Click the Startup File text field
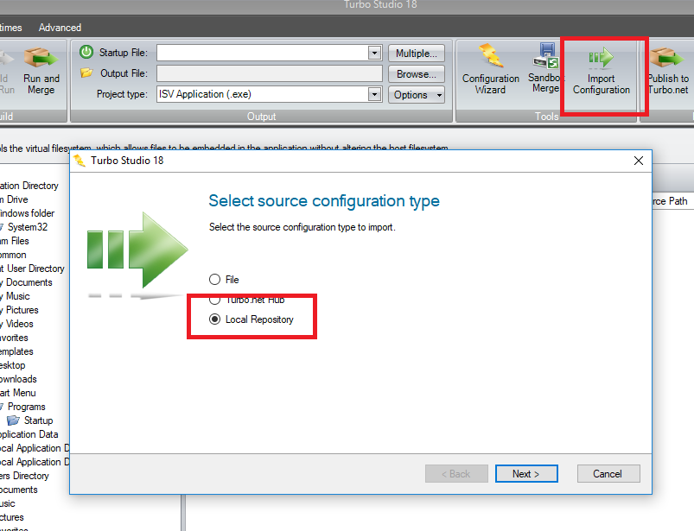Image resolution: width=694 pixels, height=531 pixels. (262, 53)
